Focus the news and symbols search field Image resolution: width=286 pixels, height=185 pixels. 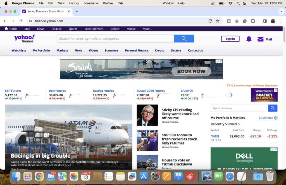(115, 39)
